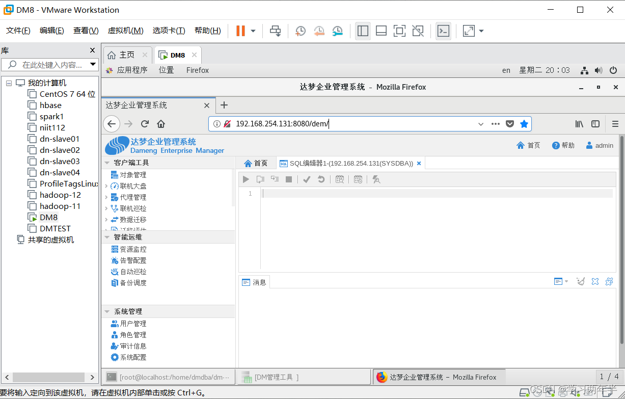Image resolution: width=625 pixels, height=399 pixels.
Task: Open 资源监控 under 智能运维
Action: pos(128,249)
